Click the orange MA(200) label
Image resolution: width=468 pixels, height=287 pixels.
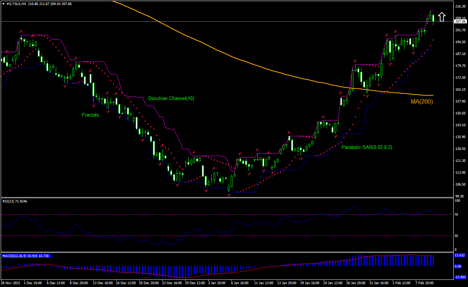tap(422, 102)
